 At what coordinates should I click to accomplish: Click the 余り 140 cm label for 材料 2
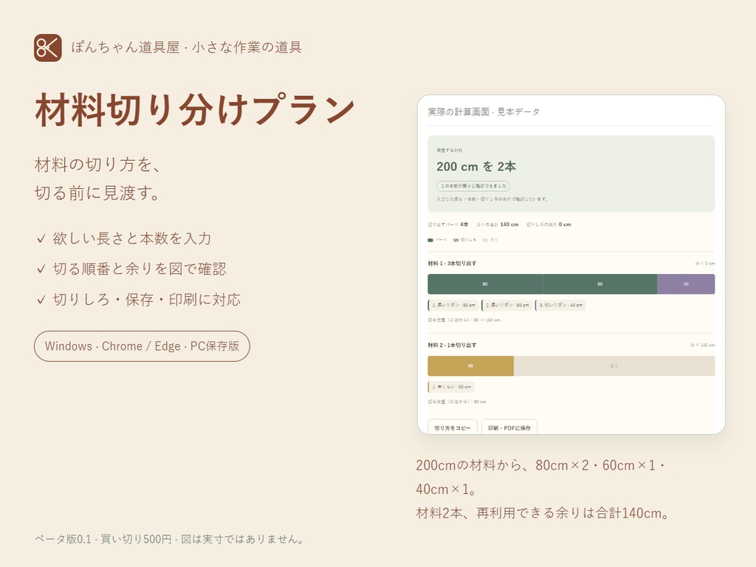[x=703, y=346]
